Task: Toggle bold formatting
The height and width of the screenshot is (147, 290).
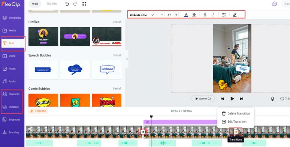Action: tap(205, 15)
